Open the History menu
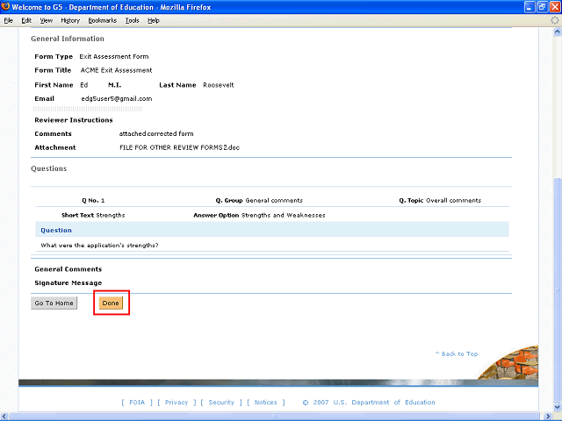562x421 pixels. pos(70,20)
